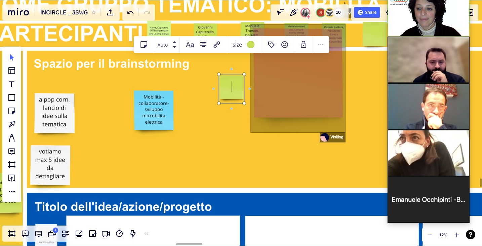
Task: Open more options ellipsis in context toolbar
Action: click(x=321, y=45)
